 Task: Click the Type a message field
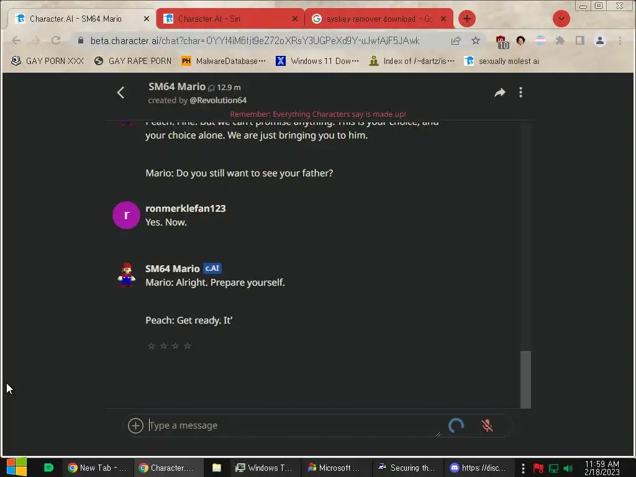coord(294,425)
